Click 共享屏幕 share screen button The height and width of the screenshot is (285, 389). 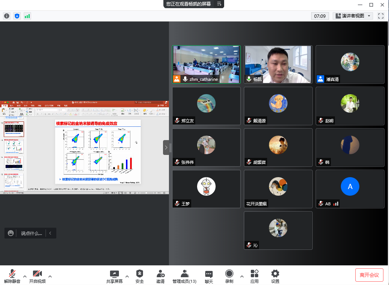point(114,276)
